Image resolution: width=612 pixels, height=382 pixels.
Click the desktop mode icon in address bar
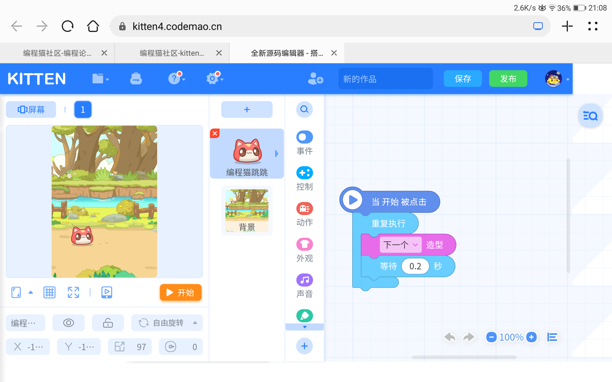pos(538,26)
